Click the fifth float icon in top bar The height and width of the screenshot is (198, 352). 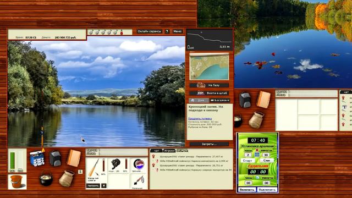pos(115,32)
